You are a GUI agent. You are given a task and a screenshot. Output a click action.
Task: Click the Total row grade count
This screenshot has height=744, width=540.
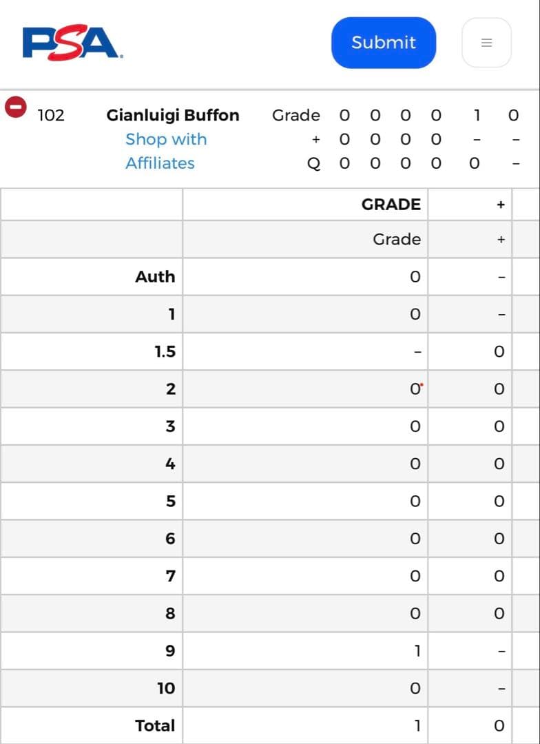pyautogui.click(x=417, y=725)
